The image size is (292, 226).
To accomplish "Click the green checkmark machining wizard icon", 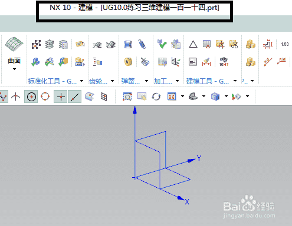I will [x=162, y=44].
